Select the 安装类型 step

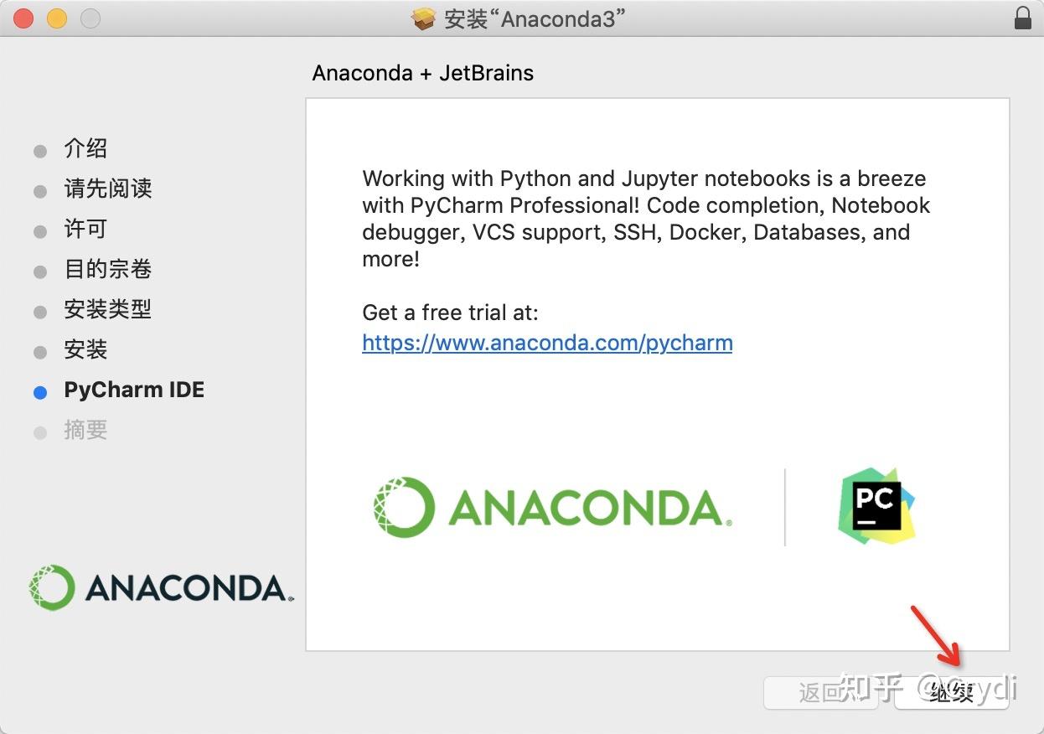coord(108,309)
